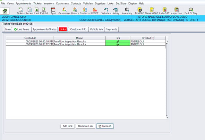The width and height of the screenshot is (205, 140).
Task: Open link icon for 06:38:12 PM row
Action: tap(118, 44)
